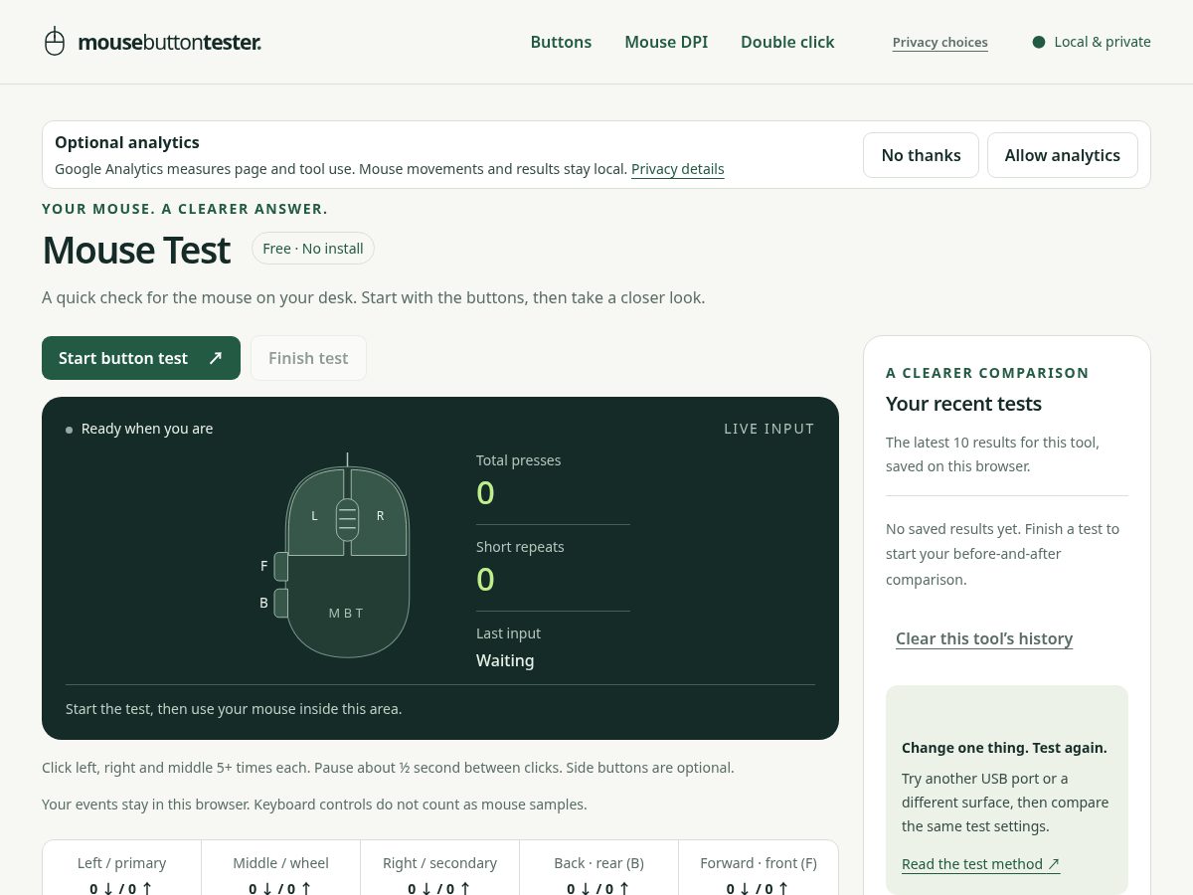Image resolution: width=1193 pixels, height=895 pixels.
Task: Click the Forward · front (F) counter cell
Action: click(x=759, y=868)
